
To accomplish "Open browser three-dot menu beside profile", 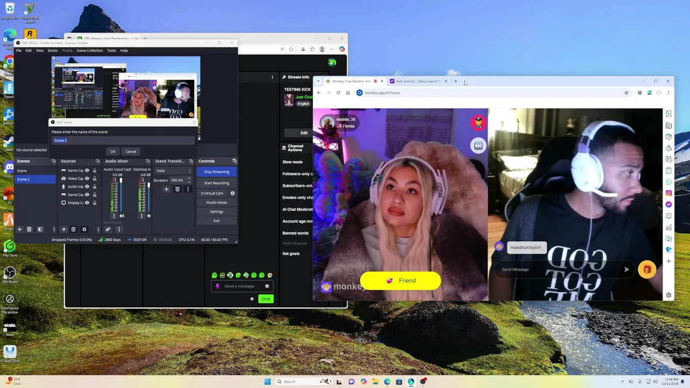I will click(668, 93).
